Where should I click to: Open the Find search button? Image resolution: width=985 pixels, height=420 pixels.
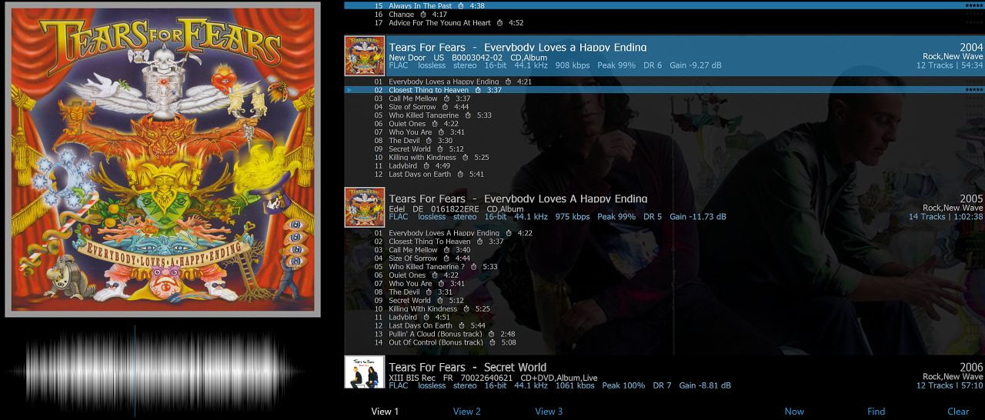tap(876, 412)
